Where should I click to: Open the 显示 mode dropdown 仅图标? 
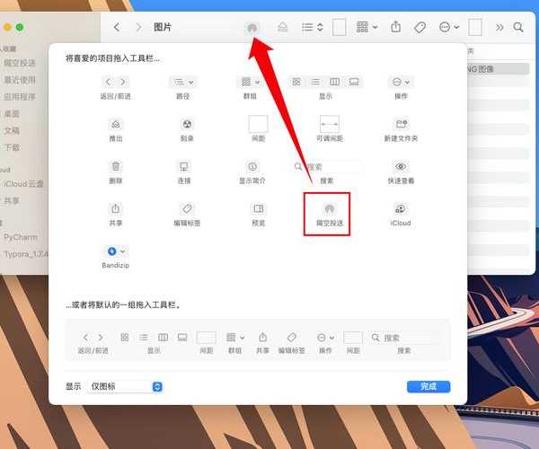(x=126, y=386)
